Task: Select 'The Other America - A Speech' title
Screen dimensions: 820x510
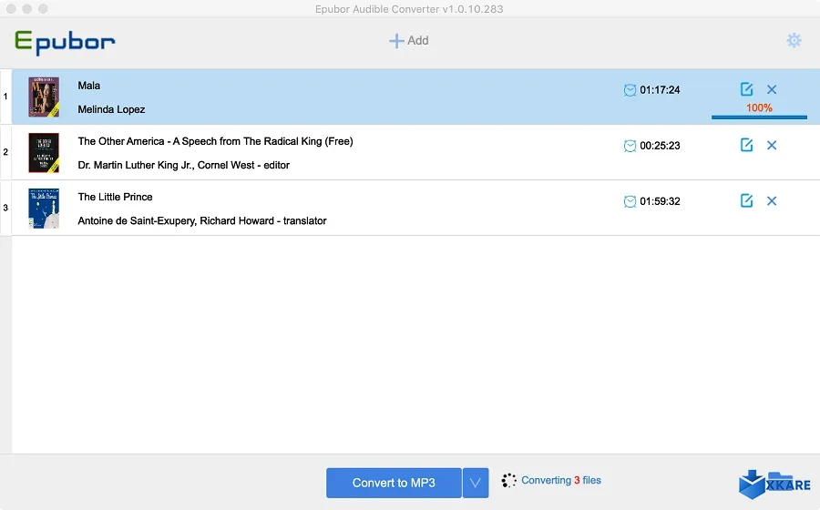Action: click(x=215, y=141)
